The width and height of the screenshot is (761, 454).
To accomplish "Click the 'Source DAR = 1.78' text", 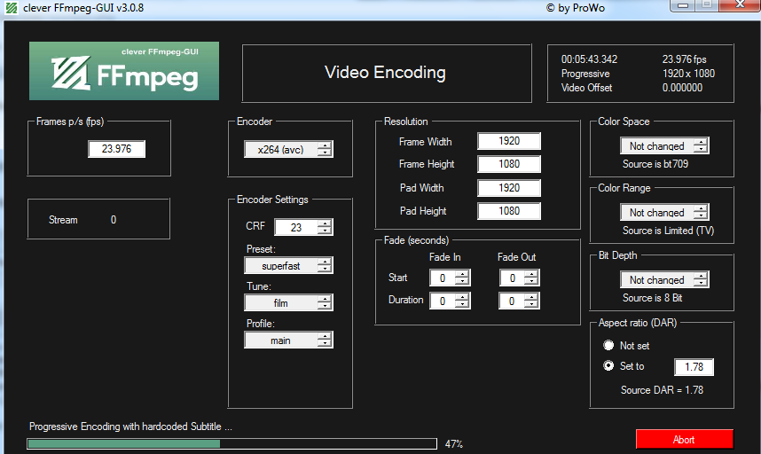I will 662,390.
